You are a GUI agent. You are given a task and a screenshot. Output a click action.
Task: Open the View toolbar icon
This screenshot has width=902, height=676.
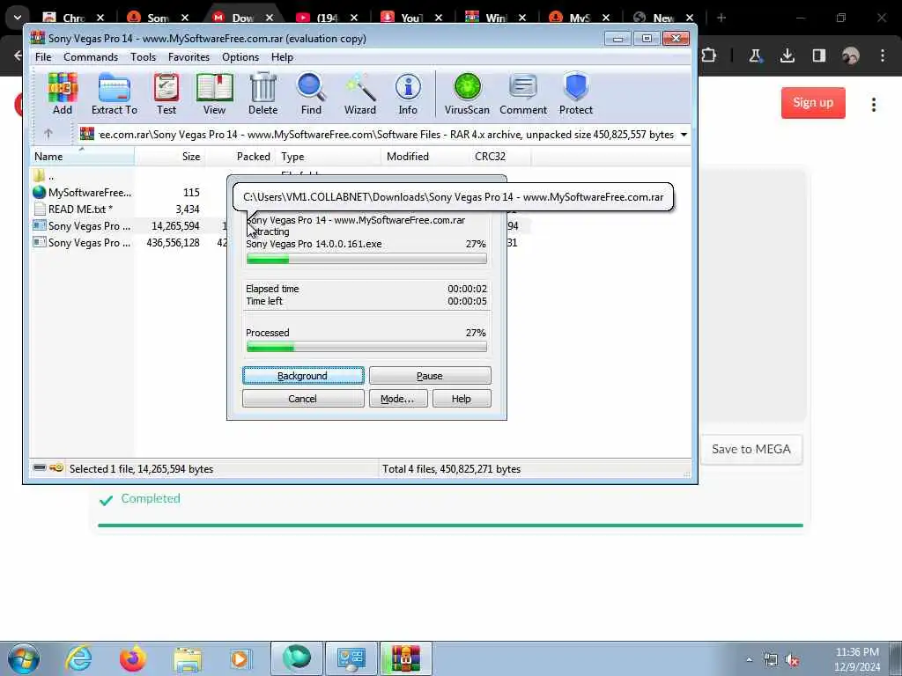tap(214, 93)
